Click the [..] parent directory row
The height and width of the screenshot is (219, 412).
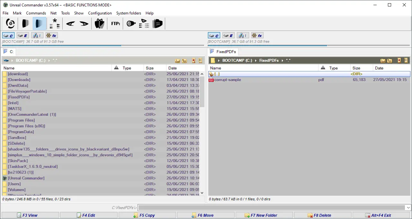click(x=309, y=74)
